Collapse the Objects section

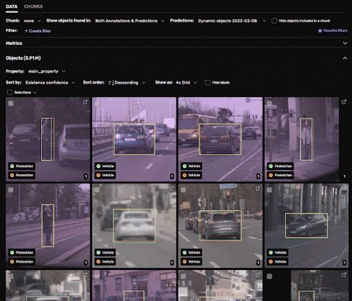(345, 58)
